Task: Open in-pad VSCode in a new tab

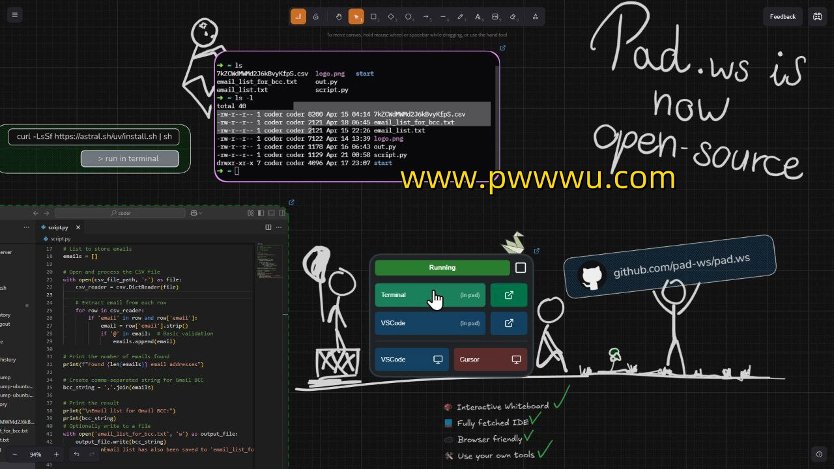Action: [509, 323]
